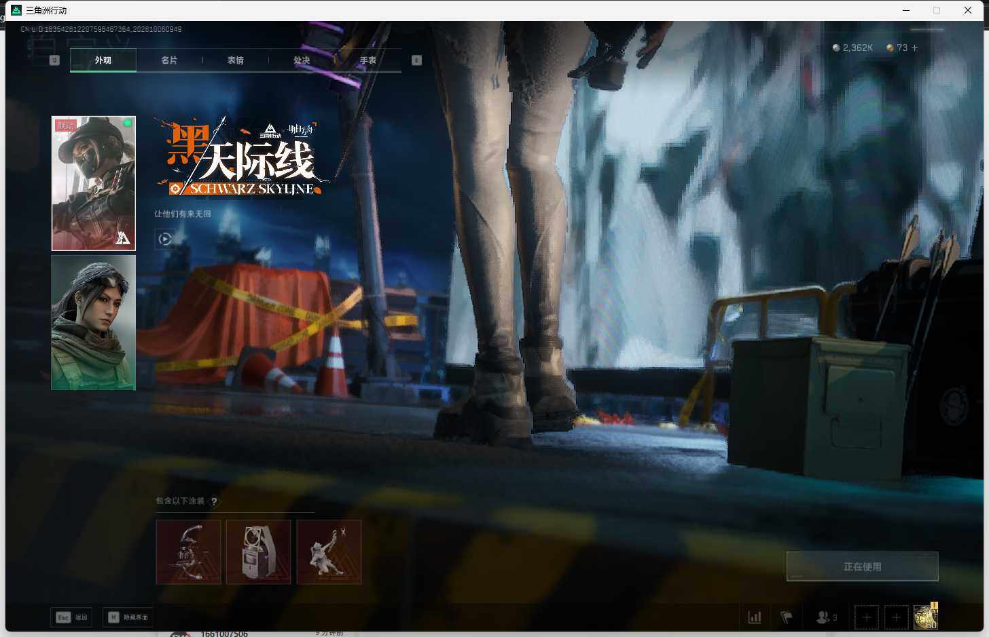989x637 pixels.
Task: Select the masked 联动 operator skin thumbnail
Action: tap(94, 183)
